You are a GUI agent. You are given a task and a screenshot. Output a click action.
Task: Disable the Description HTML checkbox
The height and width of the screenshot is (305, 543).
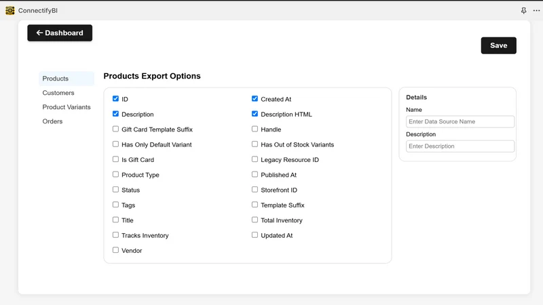tap(255, 114)
